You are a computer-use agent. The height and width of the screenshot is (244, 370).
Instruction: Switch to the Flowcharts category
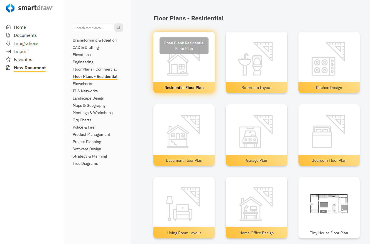82,84
